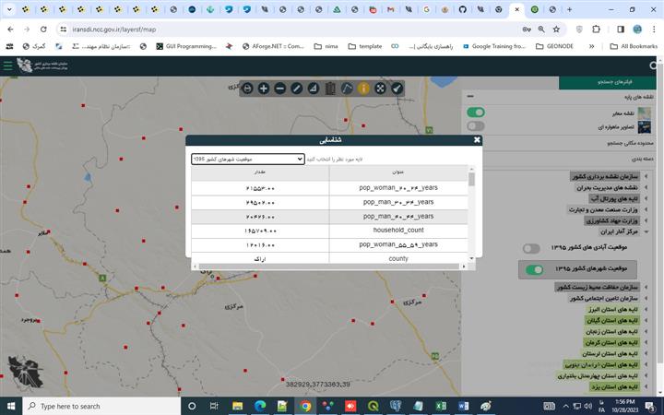Image resolution: width=664 pixels, height=415 pixels.
Task: Click the clear map broom tool
Action: pyautogui.click(x=397, y=89)
